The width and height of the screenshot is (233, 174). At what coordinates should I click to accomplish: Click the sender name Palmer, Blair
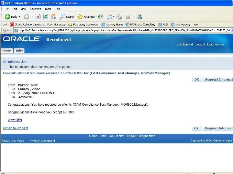(x=28, y=85)
